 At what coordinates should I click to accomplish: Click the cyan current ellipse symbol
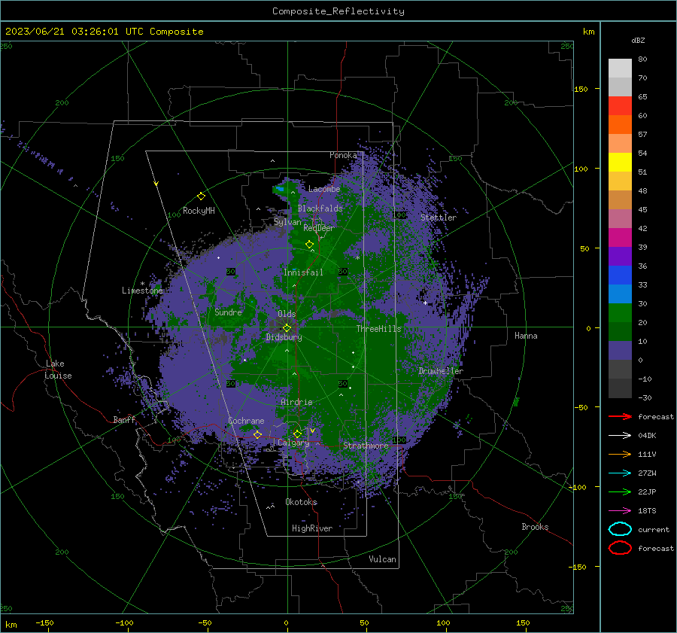pyautogui.click(x=620, y=529)
